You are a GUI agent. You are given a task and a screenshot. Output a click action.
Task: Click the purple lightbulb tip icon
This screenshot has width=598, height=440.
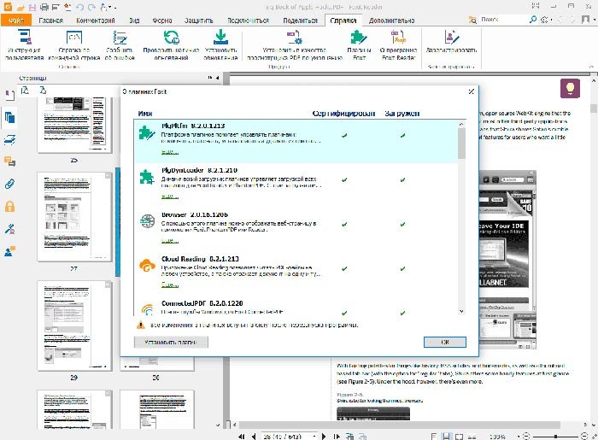coord(570,89)
